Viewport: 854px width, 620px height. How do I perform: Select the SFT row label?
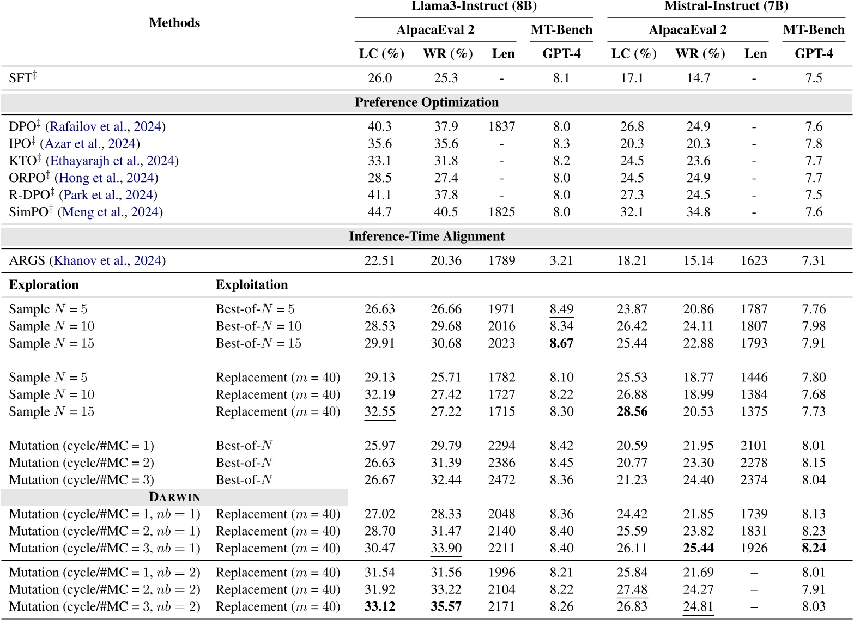click(x=22, y=77)
